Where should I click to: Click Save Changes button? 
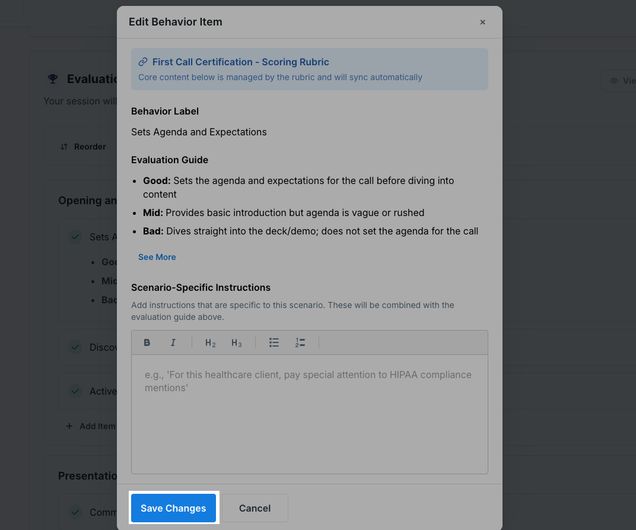173,508
